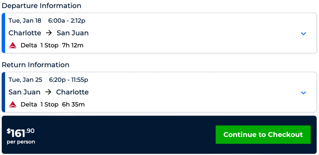Click the Tue, Jan 18 departure date
Viewport: 319px width, 155px height.
[25, 21]
